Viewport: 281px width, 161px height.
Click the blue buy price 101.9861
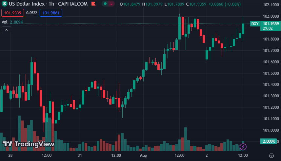50,13
